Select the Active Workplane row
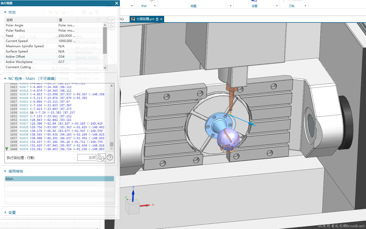The width and height of the screenshot is (366, 229). point(54,62)
